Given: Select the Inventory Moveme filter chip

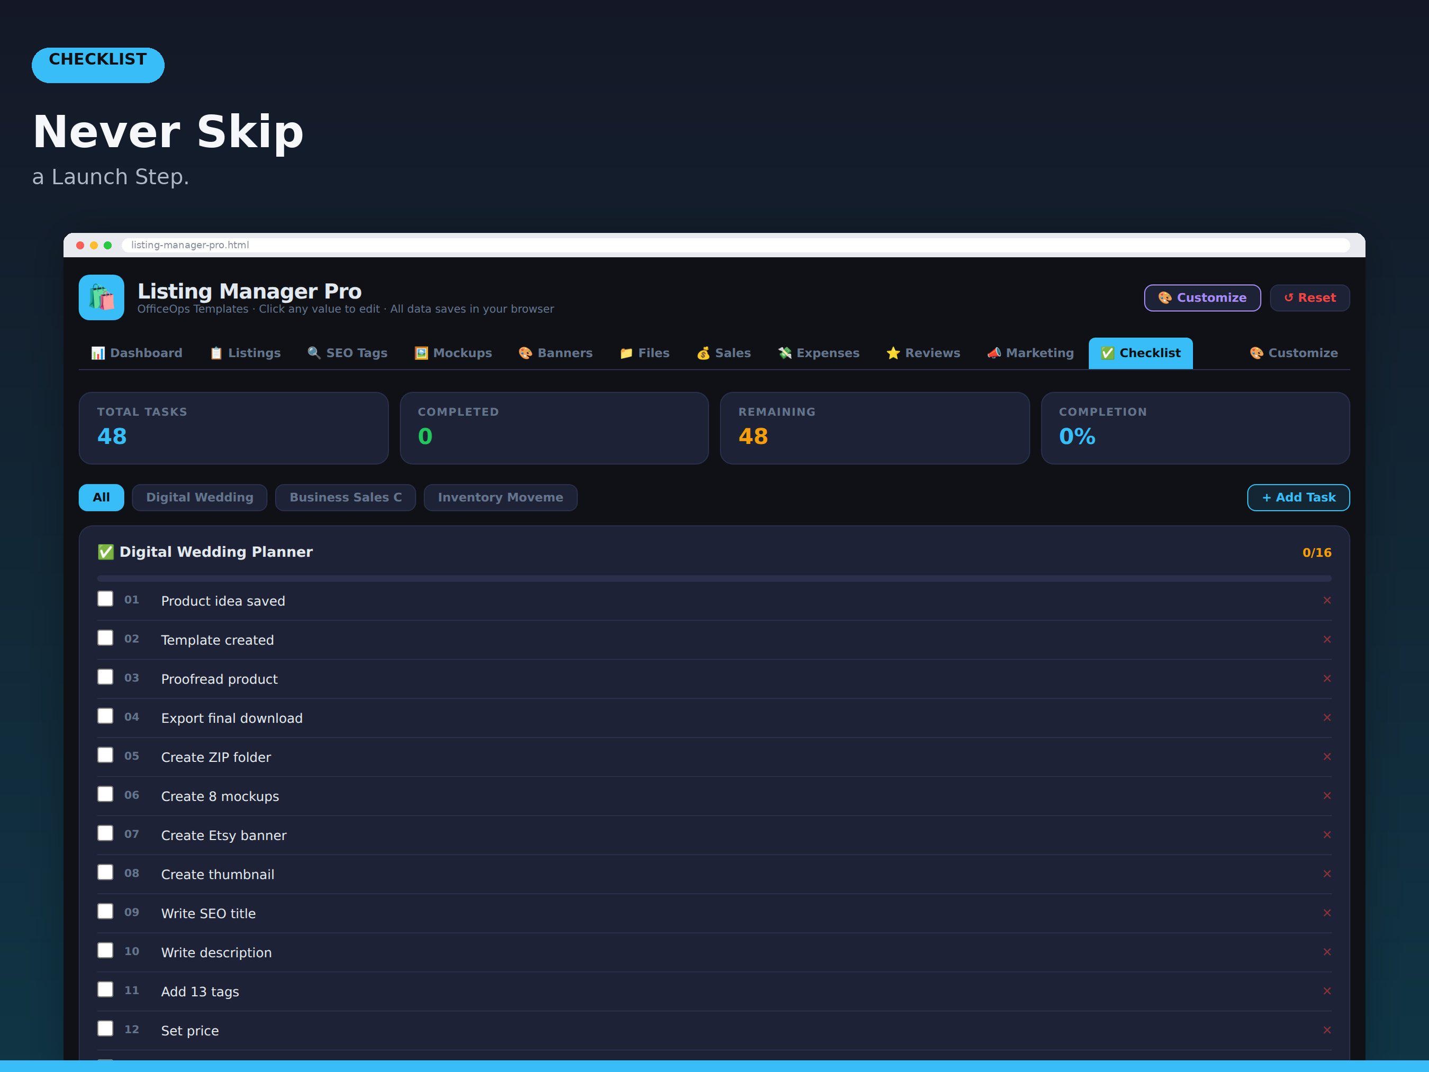Looking at the screenshot, I should click(x=501, y=498).
